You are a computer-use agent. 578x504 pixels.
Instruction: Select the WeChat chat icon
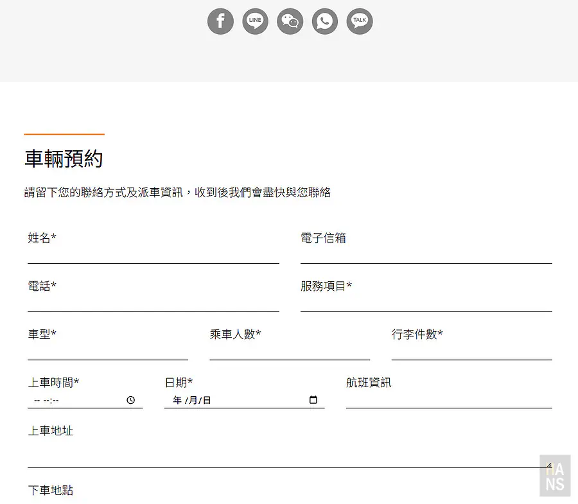[290, 21]
